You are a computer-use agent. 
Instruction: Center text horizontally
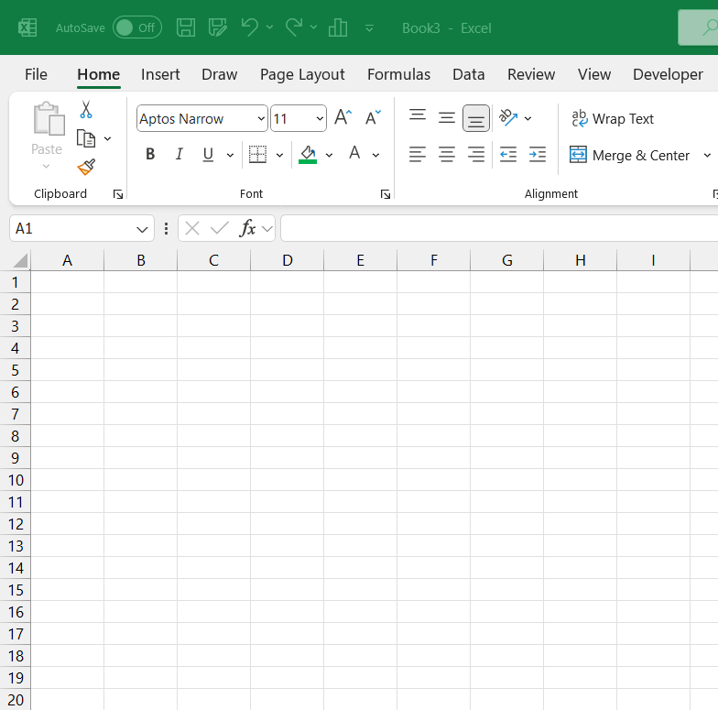pos(447,154)
